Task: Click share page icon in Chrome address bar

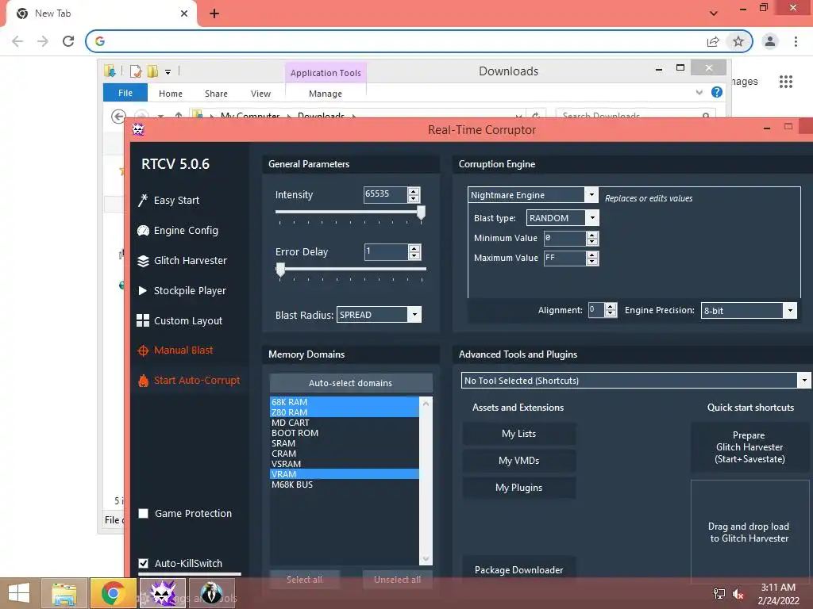Action: tap(713, 41)
